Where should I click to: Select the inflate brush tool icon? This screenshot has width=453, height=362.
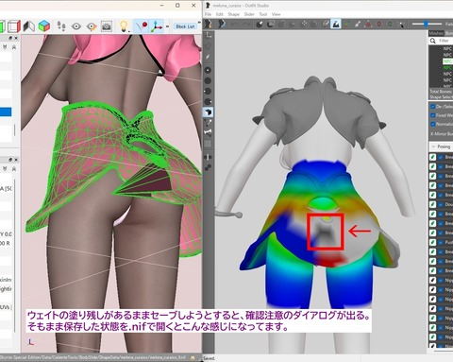[282, 24]
